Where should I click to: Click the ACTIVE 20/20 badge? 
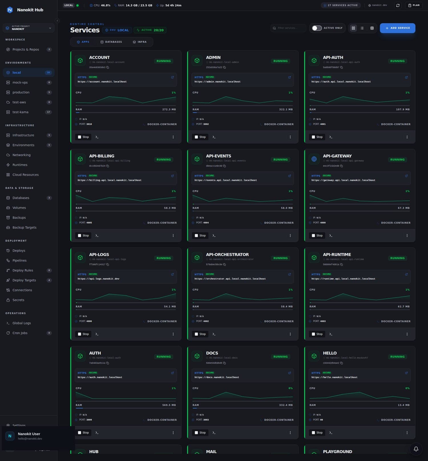[150, 30]
